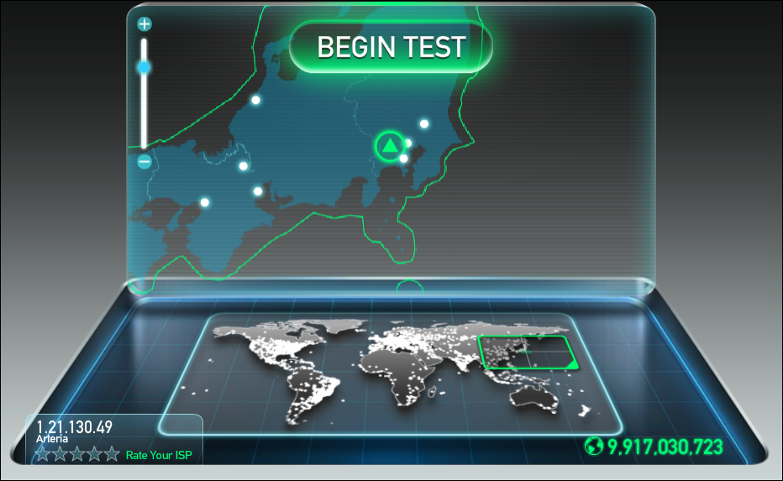Click the blue zoom slider handle
The height and width of the screenshot is (481, 783).
(x=145, y=67)
